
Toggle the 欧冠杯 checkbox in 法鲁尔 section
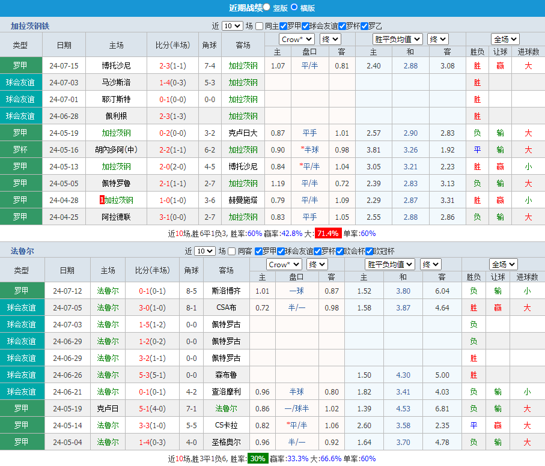pyautogui.click(x=368, y=251)
